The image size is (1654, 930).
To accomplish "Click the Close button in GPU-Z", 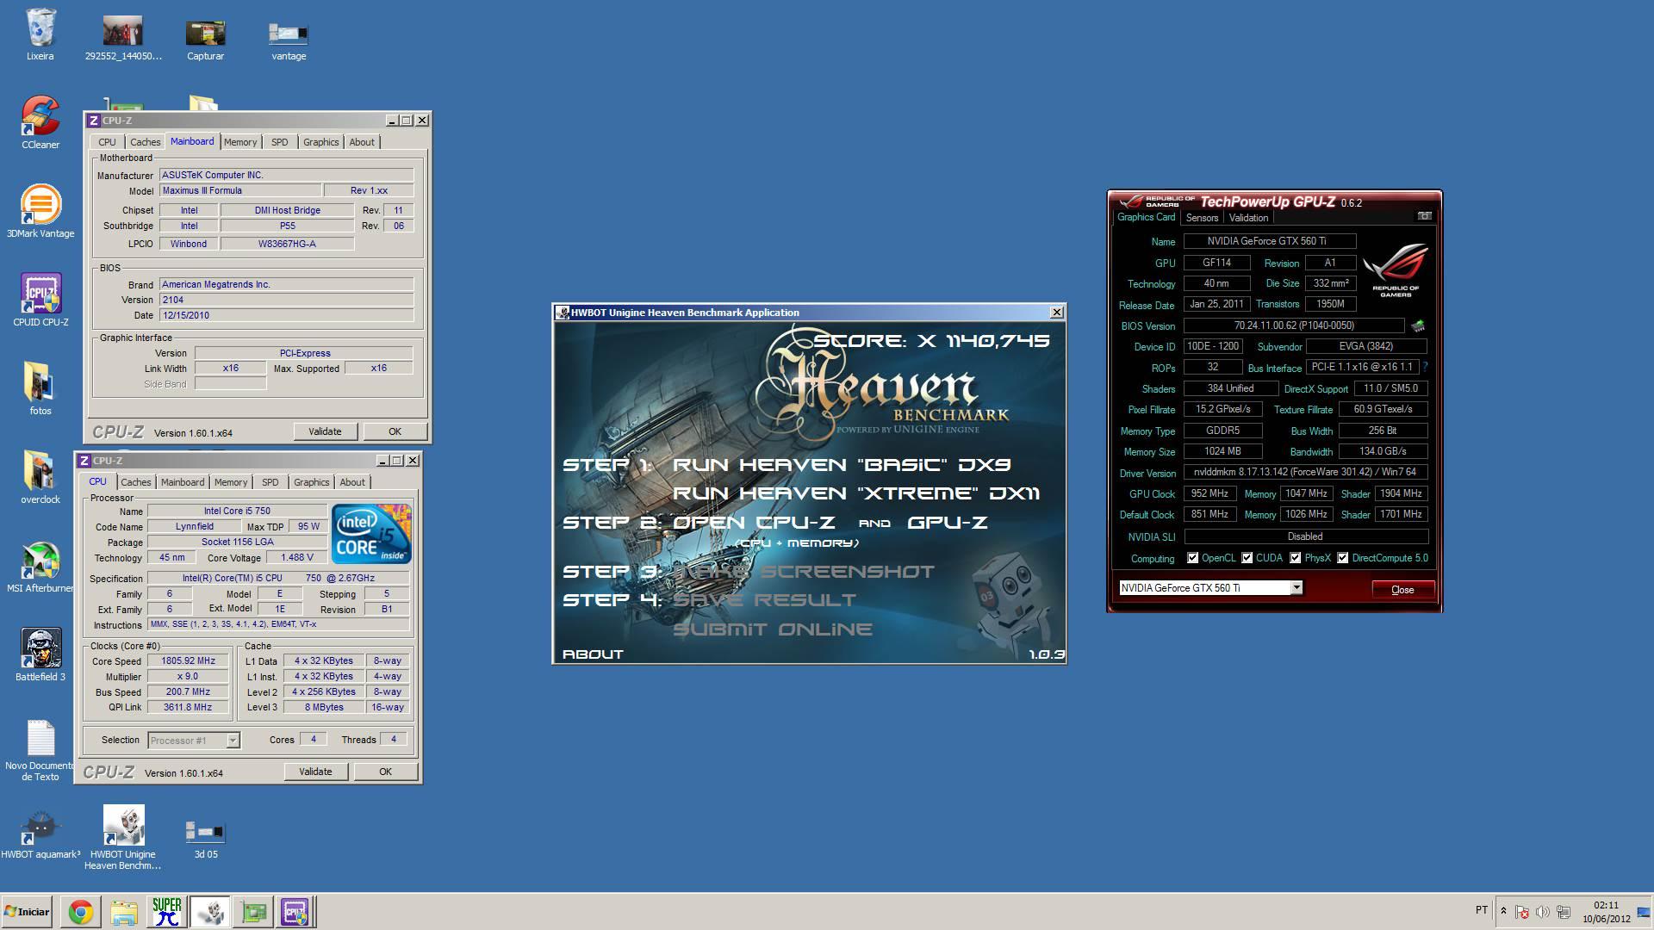I will (x=1402, y=590).
